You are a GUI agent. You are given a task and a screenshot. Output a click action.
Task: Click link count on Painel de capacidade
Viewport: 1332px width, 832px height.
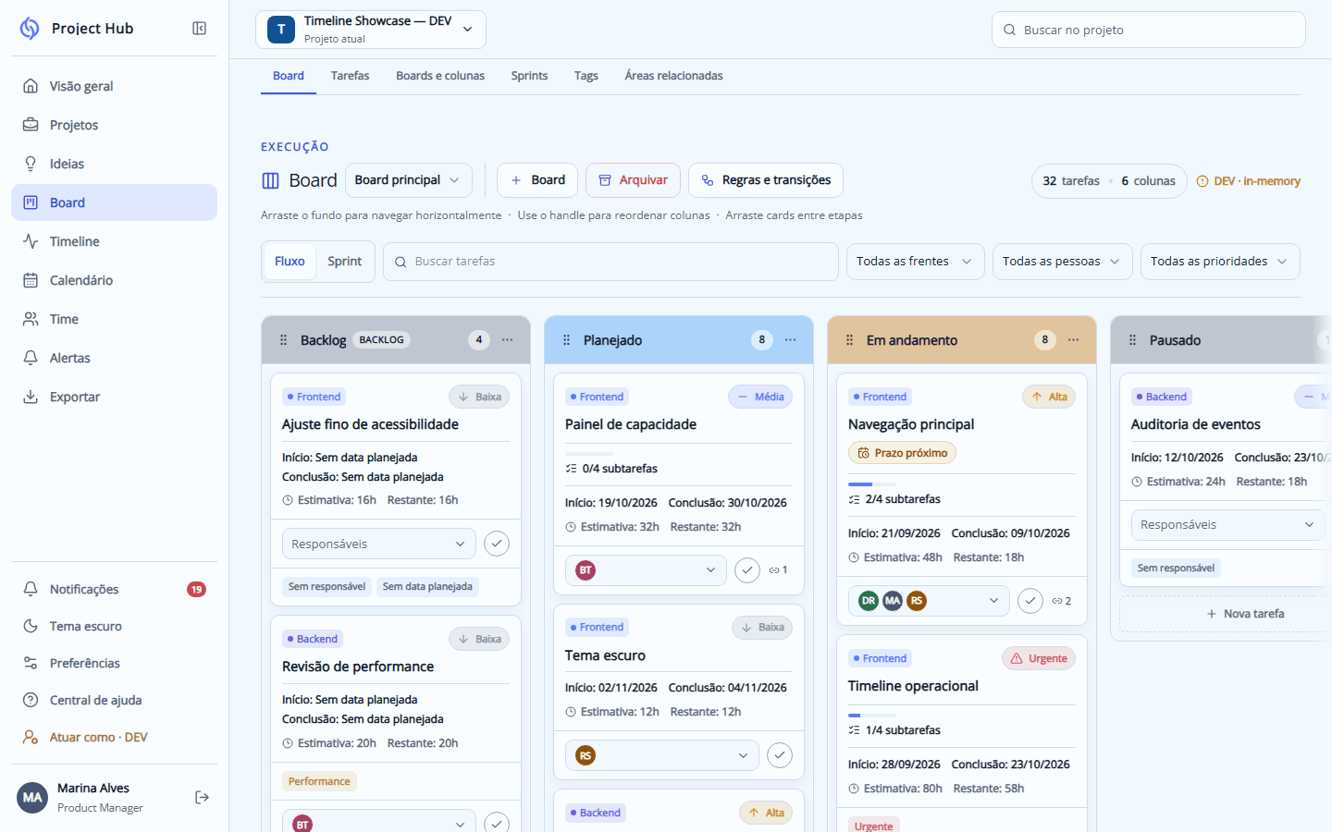click(778, 570)
